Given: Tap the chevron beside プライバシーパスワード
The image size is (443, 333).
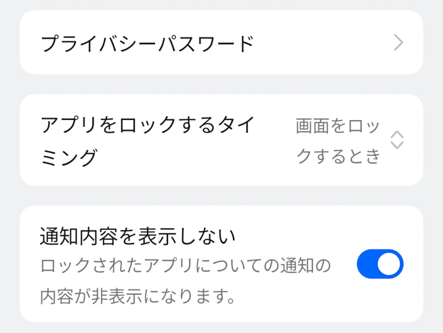Looking at the screenshot, I should coord(398,43).
